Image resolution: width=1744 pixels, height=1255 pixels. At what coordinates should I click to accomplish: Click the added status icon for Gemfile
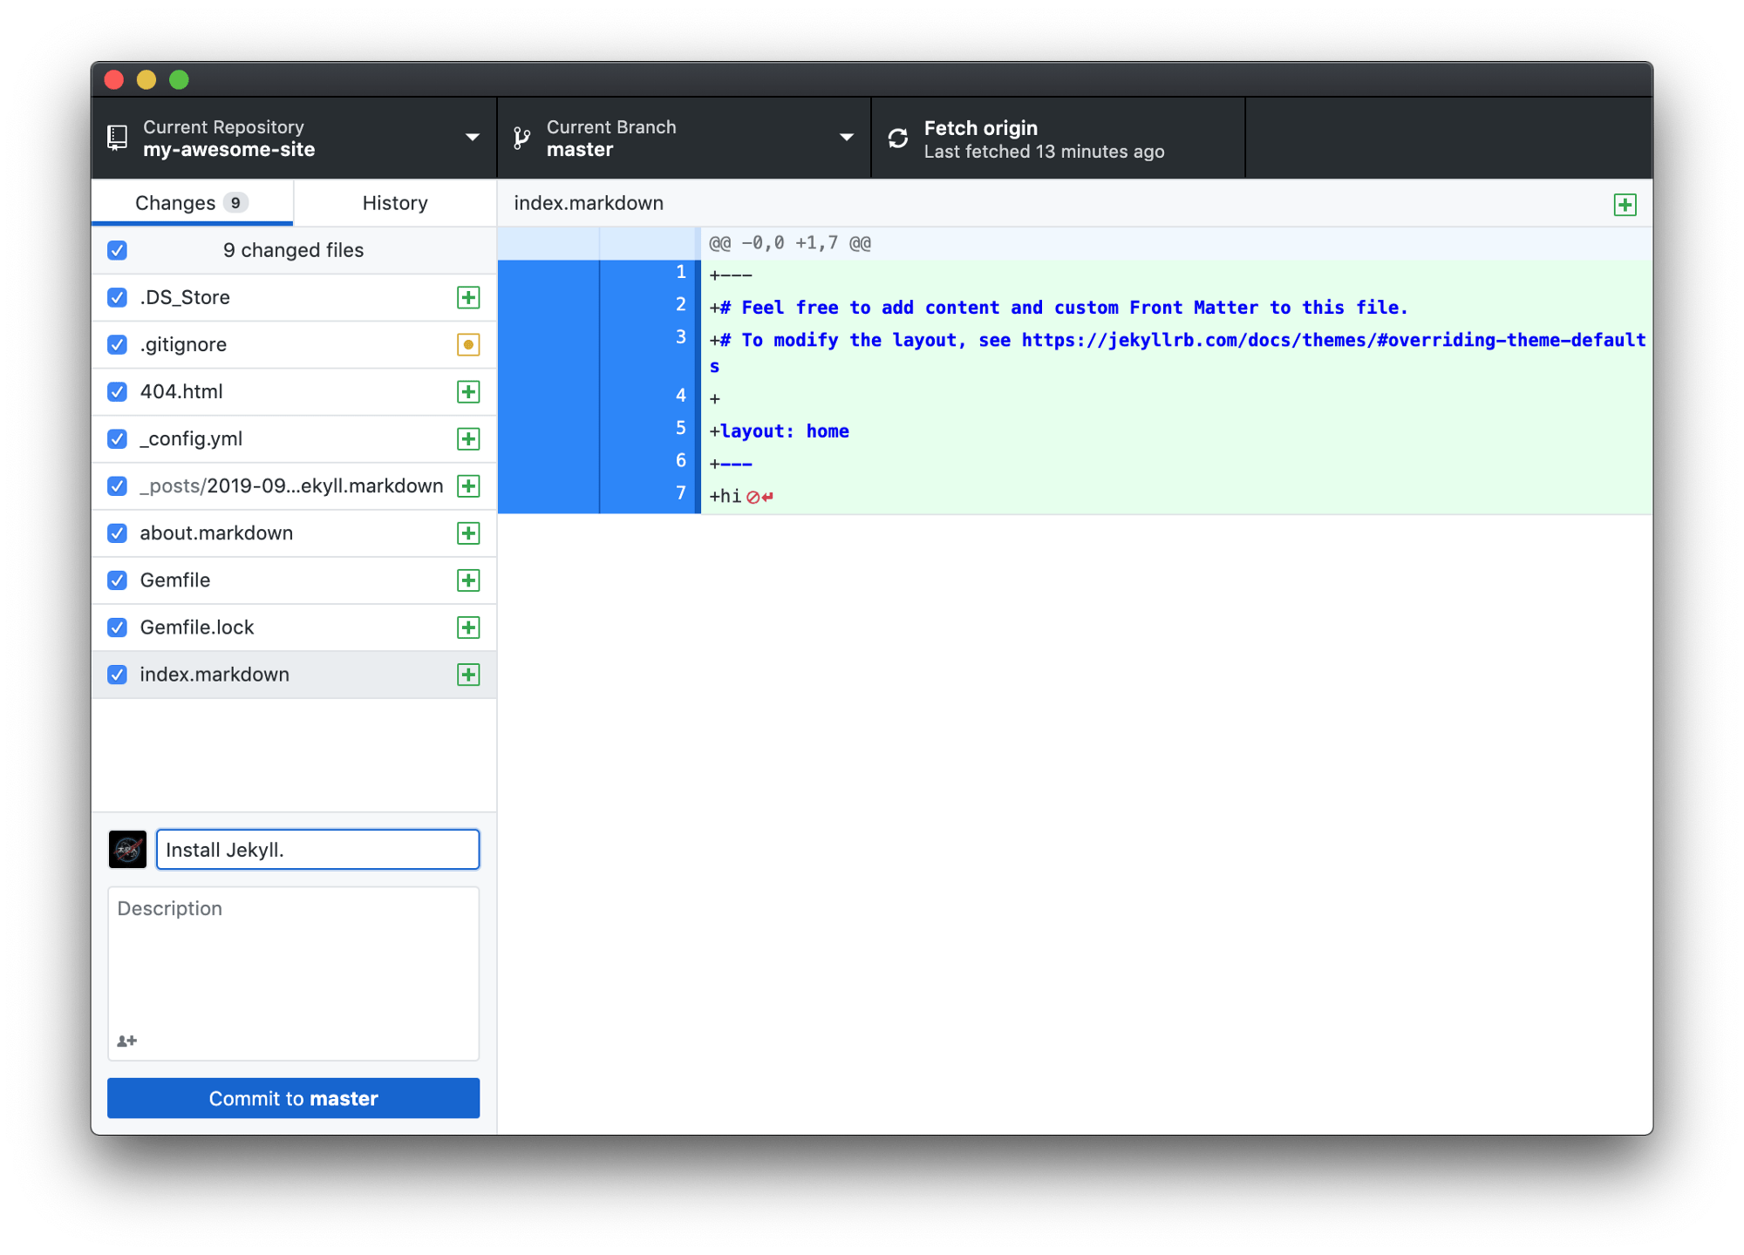(x=468, y=580)
